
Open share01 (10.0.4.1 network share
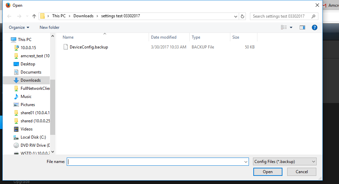tap(35, 113)
